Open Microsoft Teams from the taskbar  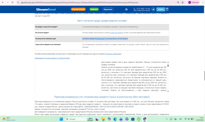tap(121, 119)
